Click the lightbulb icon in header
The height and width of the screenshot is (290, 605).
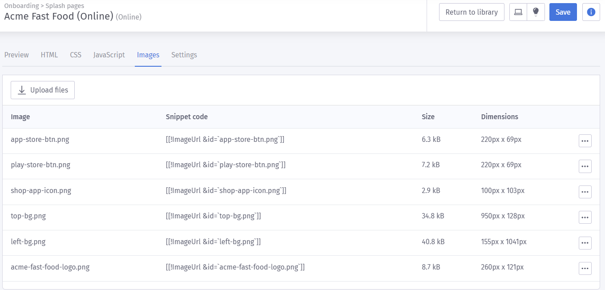pyautogui.click(x=536, y=12)
